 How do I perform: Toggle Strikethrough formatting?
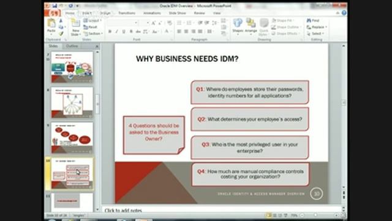[138, 31]
